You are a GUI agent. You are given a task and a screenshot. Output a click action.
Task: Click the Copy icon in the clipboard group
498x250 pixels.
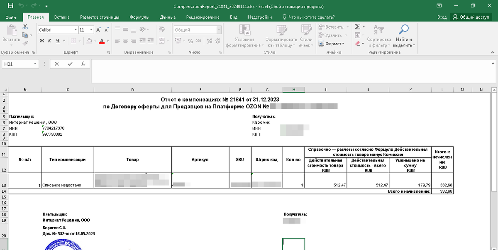(x=25, y=35)
